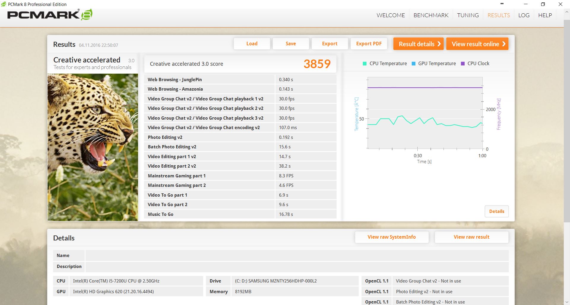Select Video Group Chat playback 3 v2 row
This screenshot has height=305, width=570.
tap(240, 118)
